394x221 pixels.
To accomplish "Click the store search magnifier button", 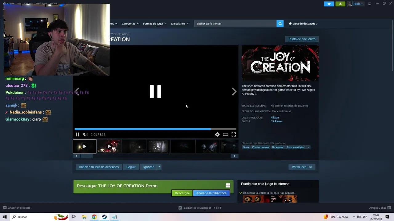I will [280, 24].
